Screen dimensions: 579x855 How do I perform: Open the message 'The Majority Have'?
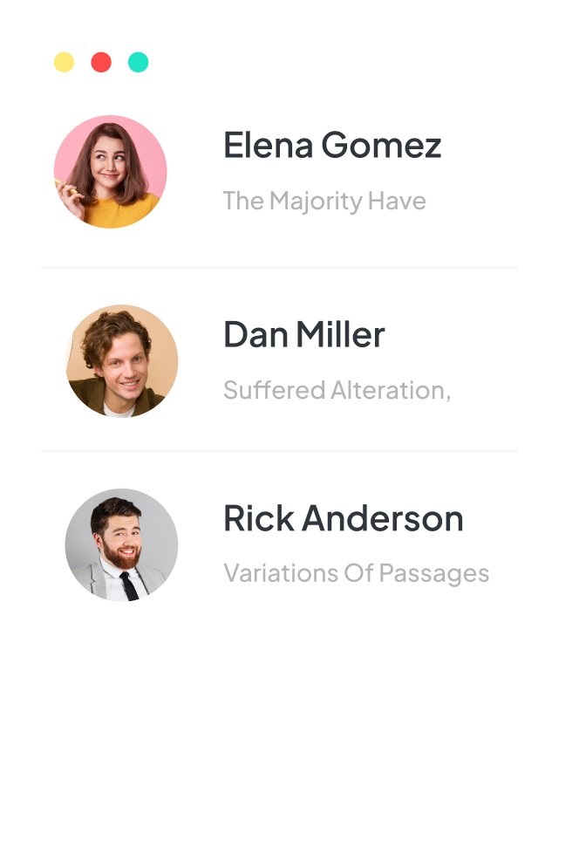tap(324, 201)
